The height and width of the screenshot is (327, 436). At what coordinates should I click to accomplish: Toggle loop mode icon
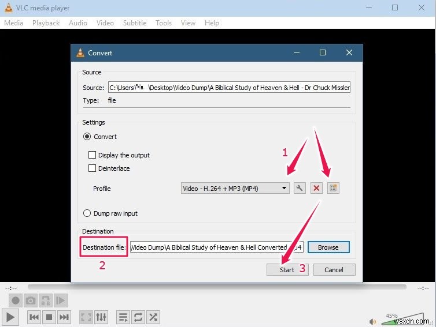pos(138,317)
